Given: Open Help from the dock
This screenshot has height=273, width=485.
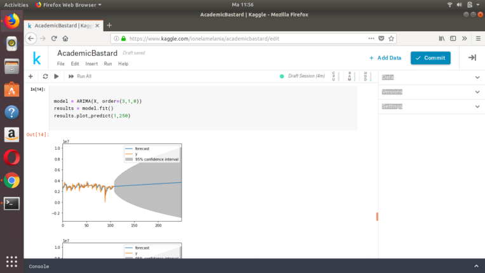Looking at the screenshot, I should coord(12,112).
